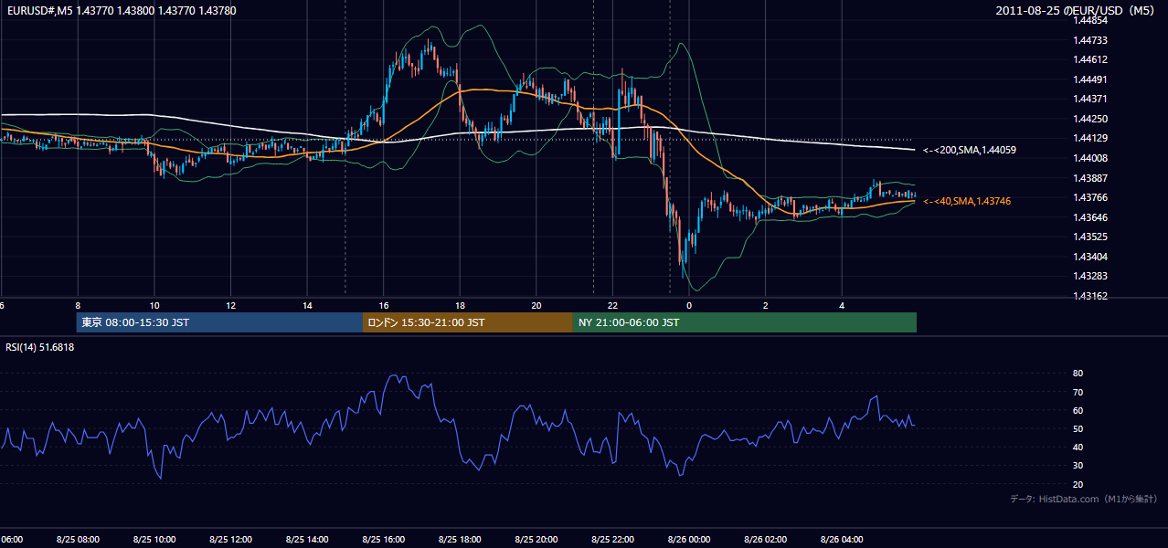The width and height of the screenshot is (1168, 548).
Task: Click hour tick 18 under price chart
Action: 460,305
